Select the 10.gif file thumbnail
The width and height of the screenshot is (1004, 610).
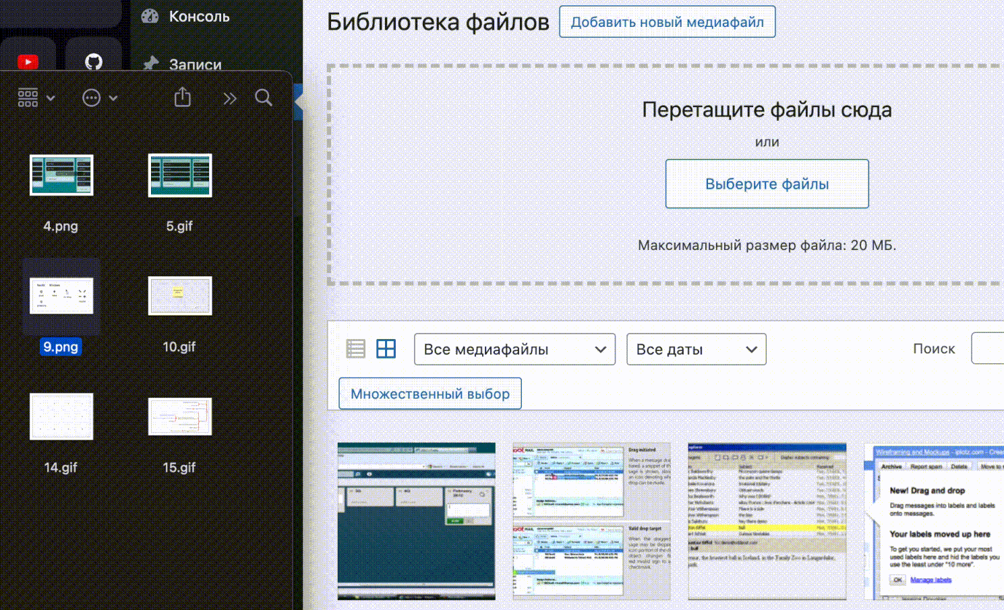[180, 296]
